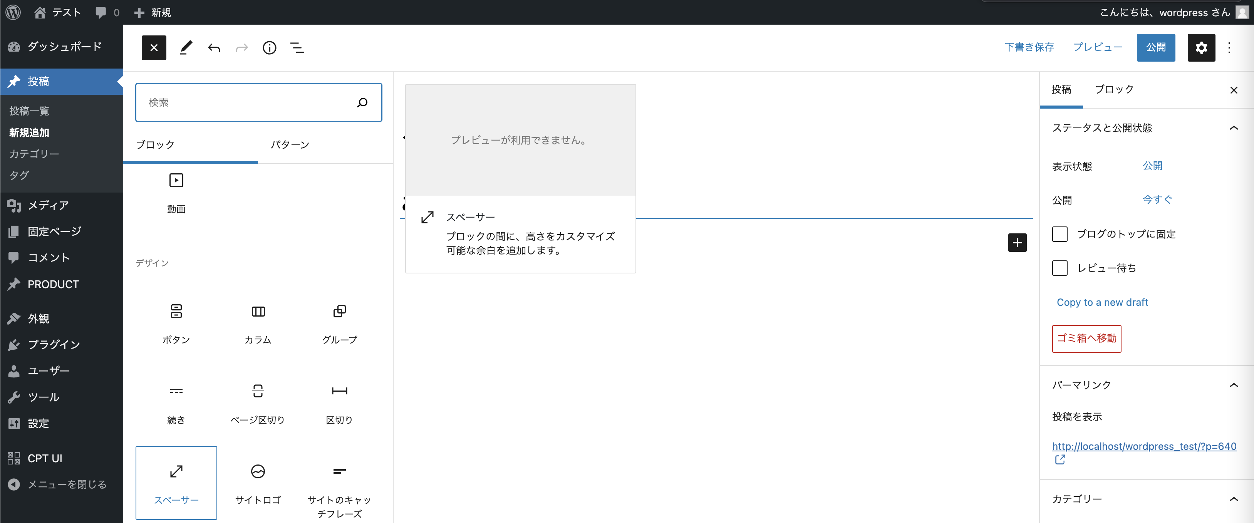1254x523 pixels.
Task: Show document details info icon
Action: [x=269, y=48]
